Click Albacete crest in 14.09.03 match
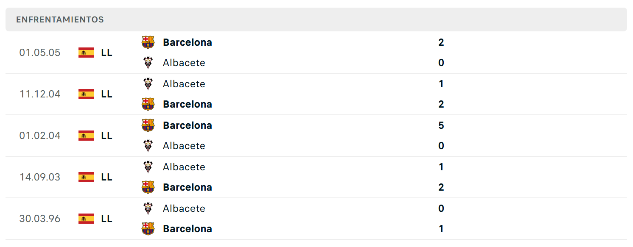This screenshot has width=633, height=247. [x=148, y=167]
